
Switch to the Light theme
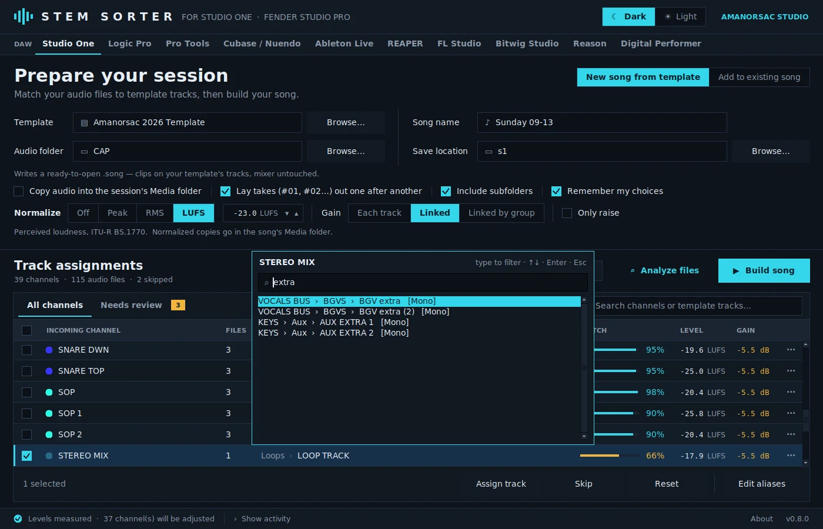point(681,16)
